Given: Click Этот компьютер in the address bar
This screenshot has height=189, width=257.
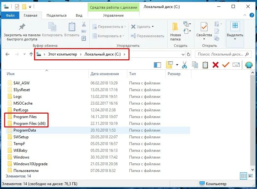Looking at the screenshot, I should (62, 54).
